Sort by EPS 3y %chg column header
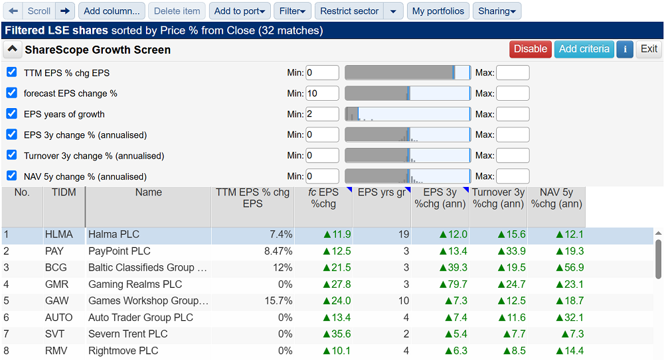Viewport: 664px width, 360px height. 440,207
